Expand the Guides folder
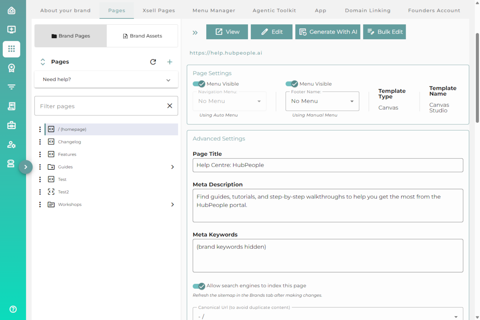Image resolution: width=480 pixels, height=320 pixels. pyautogui.click(x=172, y=167)
